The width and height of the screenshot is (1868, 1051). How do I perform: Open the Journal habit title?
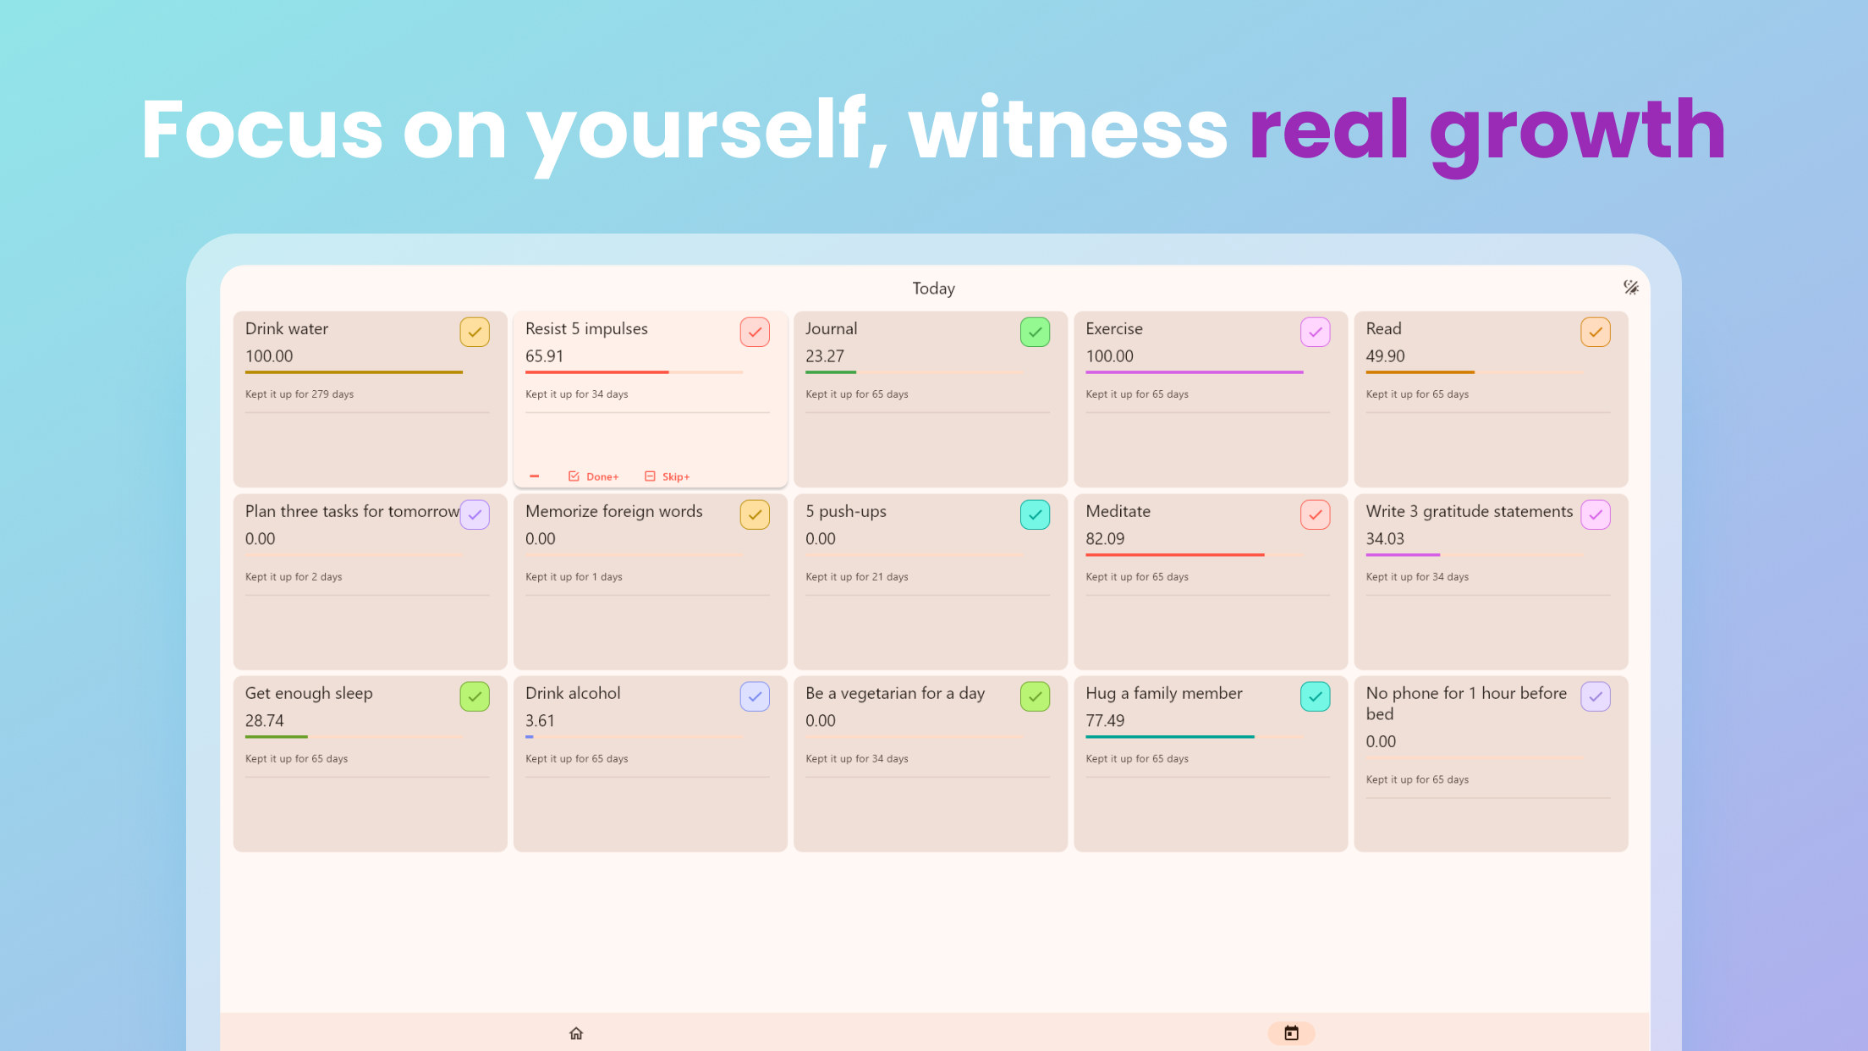click(831, 328)
